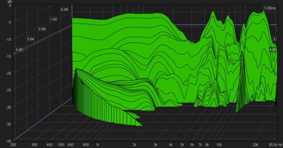The width and height of the screenshot is (283, 148).
Task: Click the -20 dB axis value
Action: click(8, 73)
